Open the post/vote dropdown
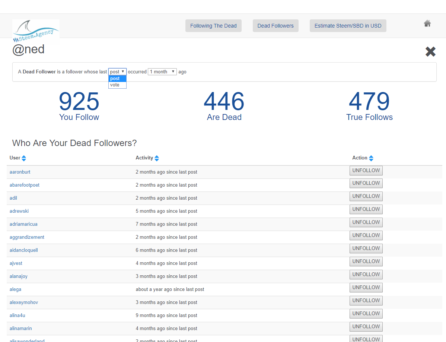The image size is (446, 342). pyautogui.click(x=117, y=72)
